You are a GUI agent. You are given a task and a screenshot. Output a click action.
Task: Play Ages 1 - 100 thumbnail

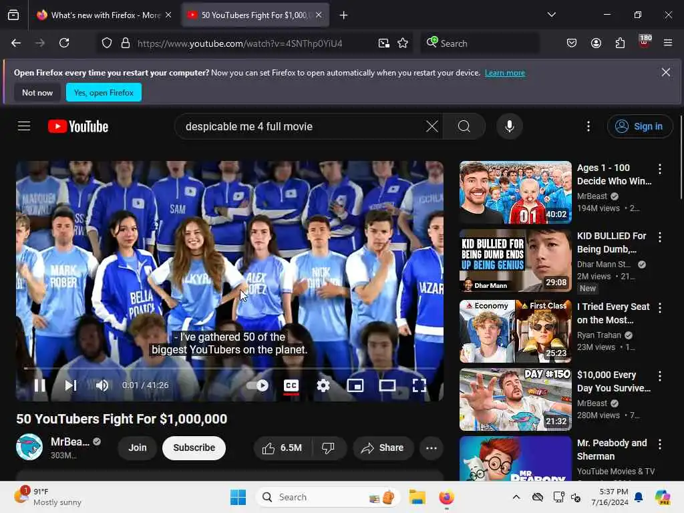[515, 192]
